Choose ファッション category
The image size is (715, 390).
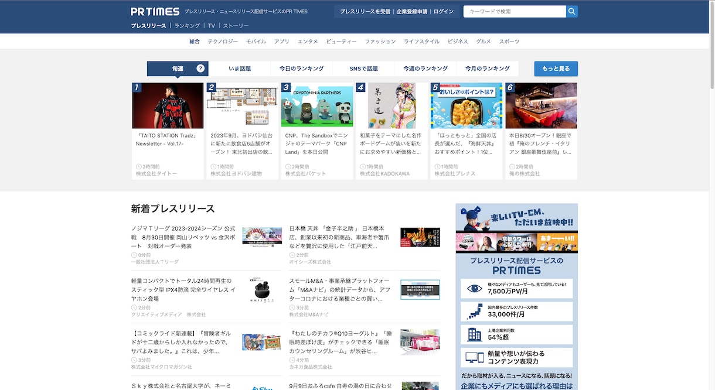(x=380, y=42)
